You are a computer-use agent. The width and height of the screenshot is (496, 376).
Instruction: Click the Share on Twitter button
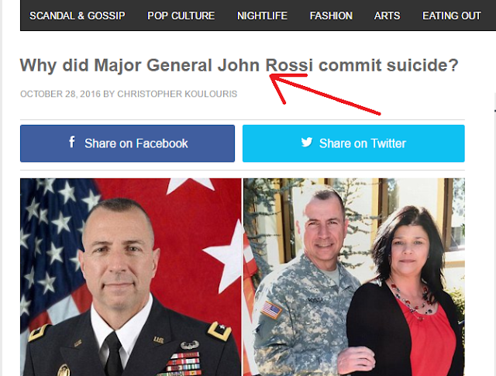click(x=353, y=143)
